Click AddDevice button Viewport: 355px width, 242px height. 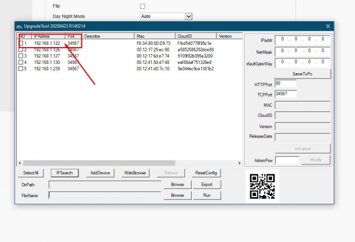[100, 173]
